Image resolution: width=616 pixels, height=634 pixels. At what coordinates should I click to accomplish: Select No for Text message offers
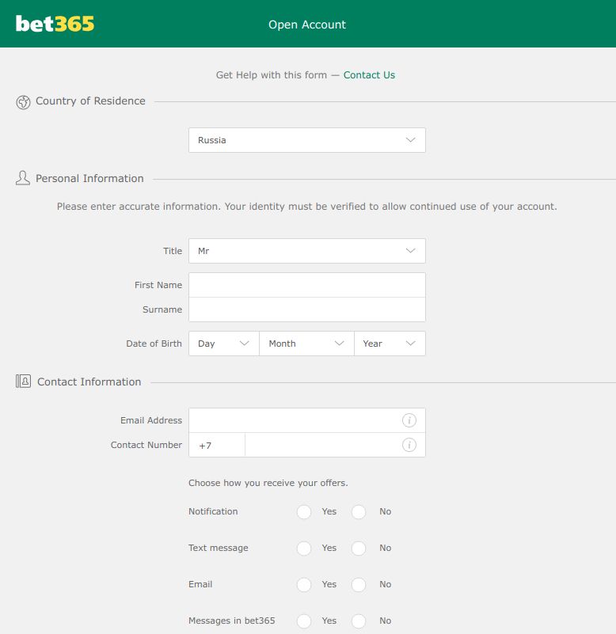359,549
